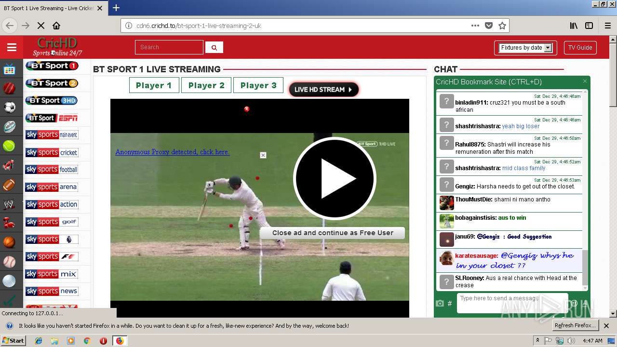617x347 pixels.
Task: Select Sky Sports Action channel
Action: point(52,204)
